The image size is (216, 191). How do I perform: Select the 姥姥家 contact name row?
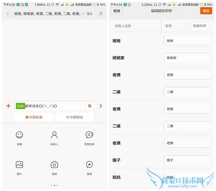118,58
